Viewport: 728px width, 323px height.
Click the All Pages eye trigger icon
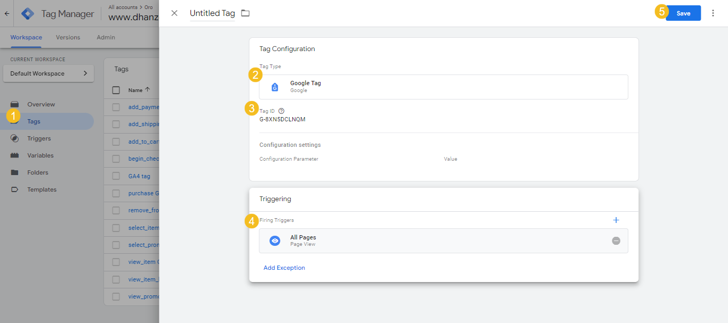[x=275, y=241]
